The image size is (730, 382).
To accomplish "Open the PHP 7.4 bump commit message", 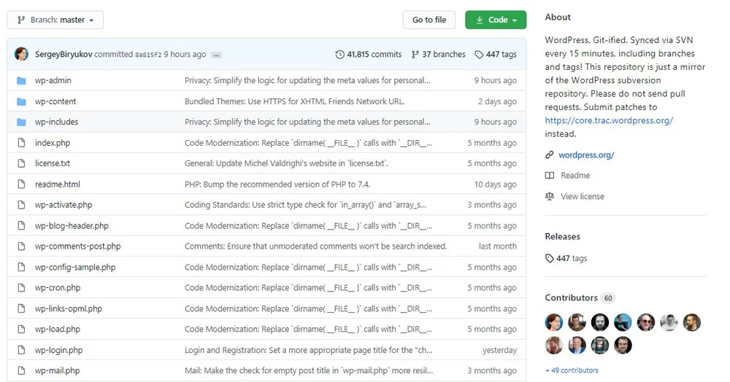I will (x=277, y=184).
